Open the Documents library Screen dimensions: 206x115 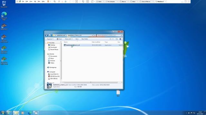click(x=52, y=56)
